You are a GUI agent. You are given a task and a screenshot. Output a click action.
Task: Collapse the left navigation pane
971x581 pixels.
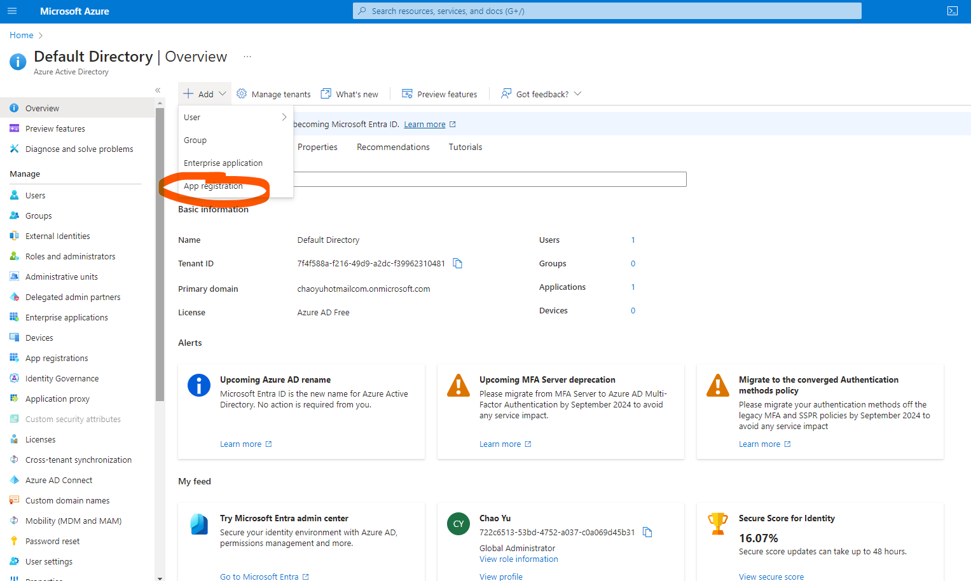158,90
